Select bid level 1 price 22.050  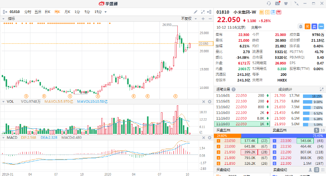click(x=230, y=141)
